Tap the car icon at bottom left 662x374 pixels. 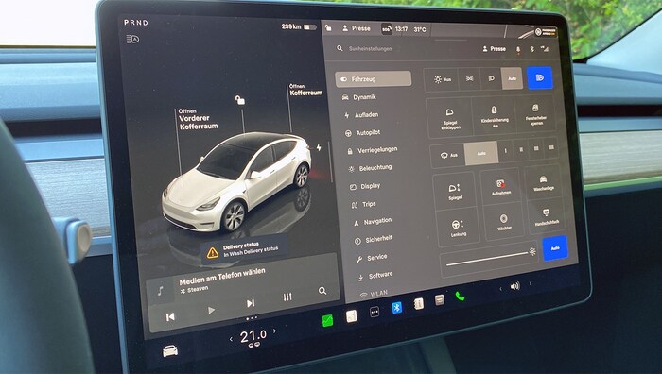pos(170,350)
